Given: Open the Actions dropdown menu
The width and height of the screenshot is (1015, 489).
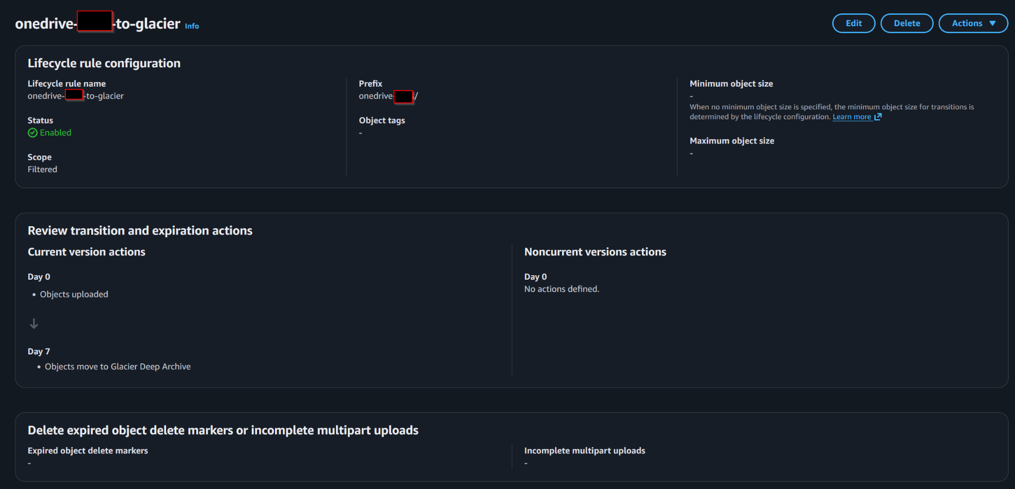Looking at the screenshot, I should [x=973, y=23].
